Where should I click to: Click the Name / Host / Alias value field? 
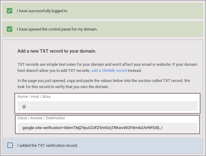click(x=107, y=106)
